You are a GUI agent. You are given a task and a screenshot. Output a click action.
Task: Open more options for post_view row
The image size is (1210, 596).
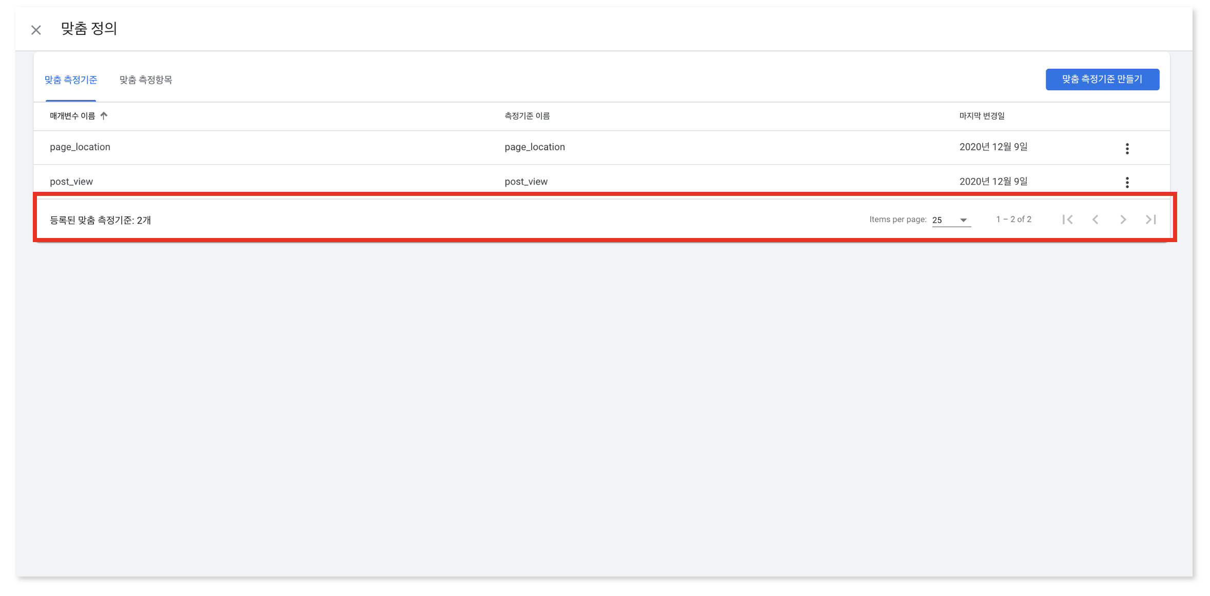coord(1127,183)
